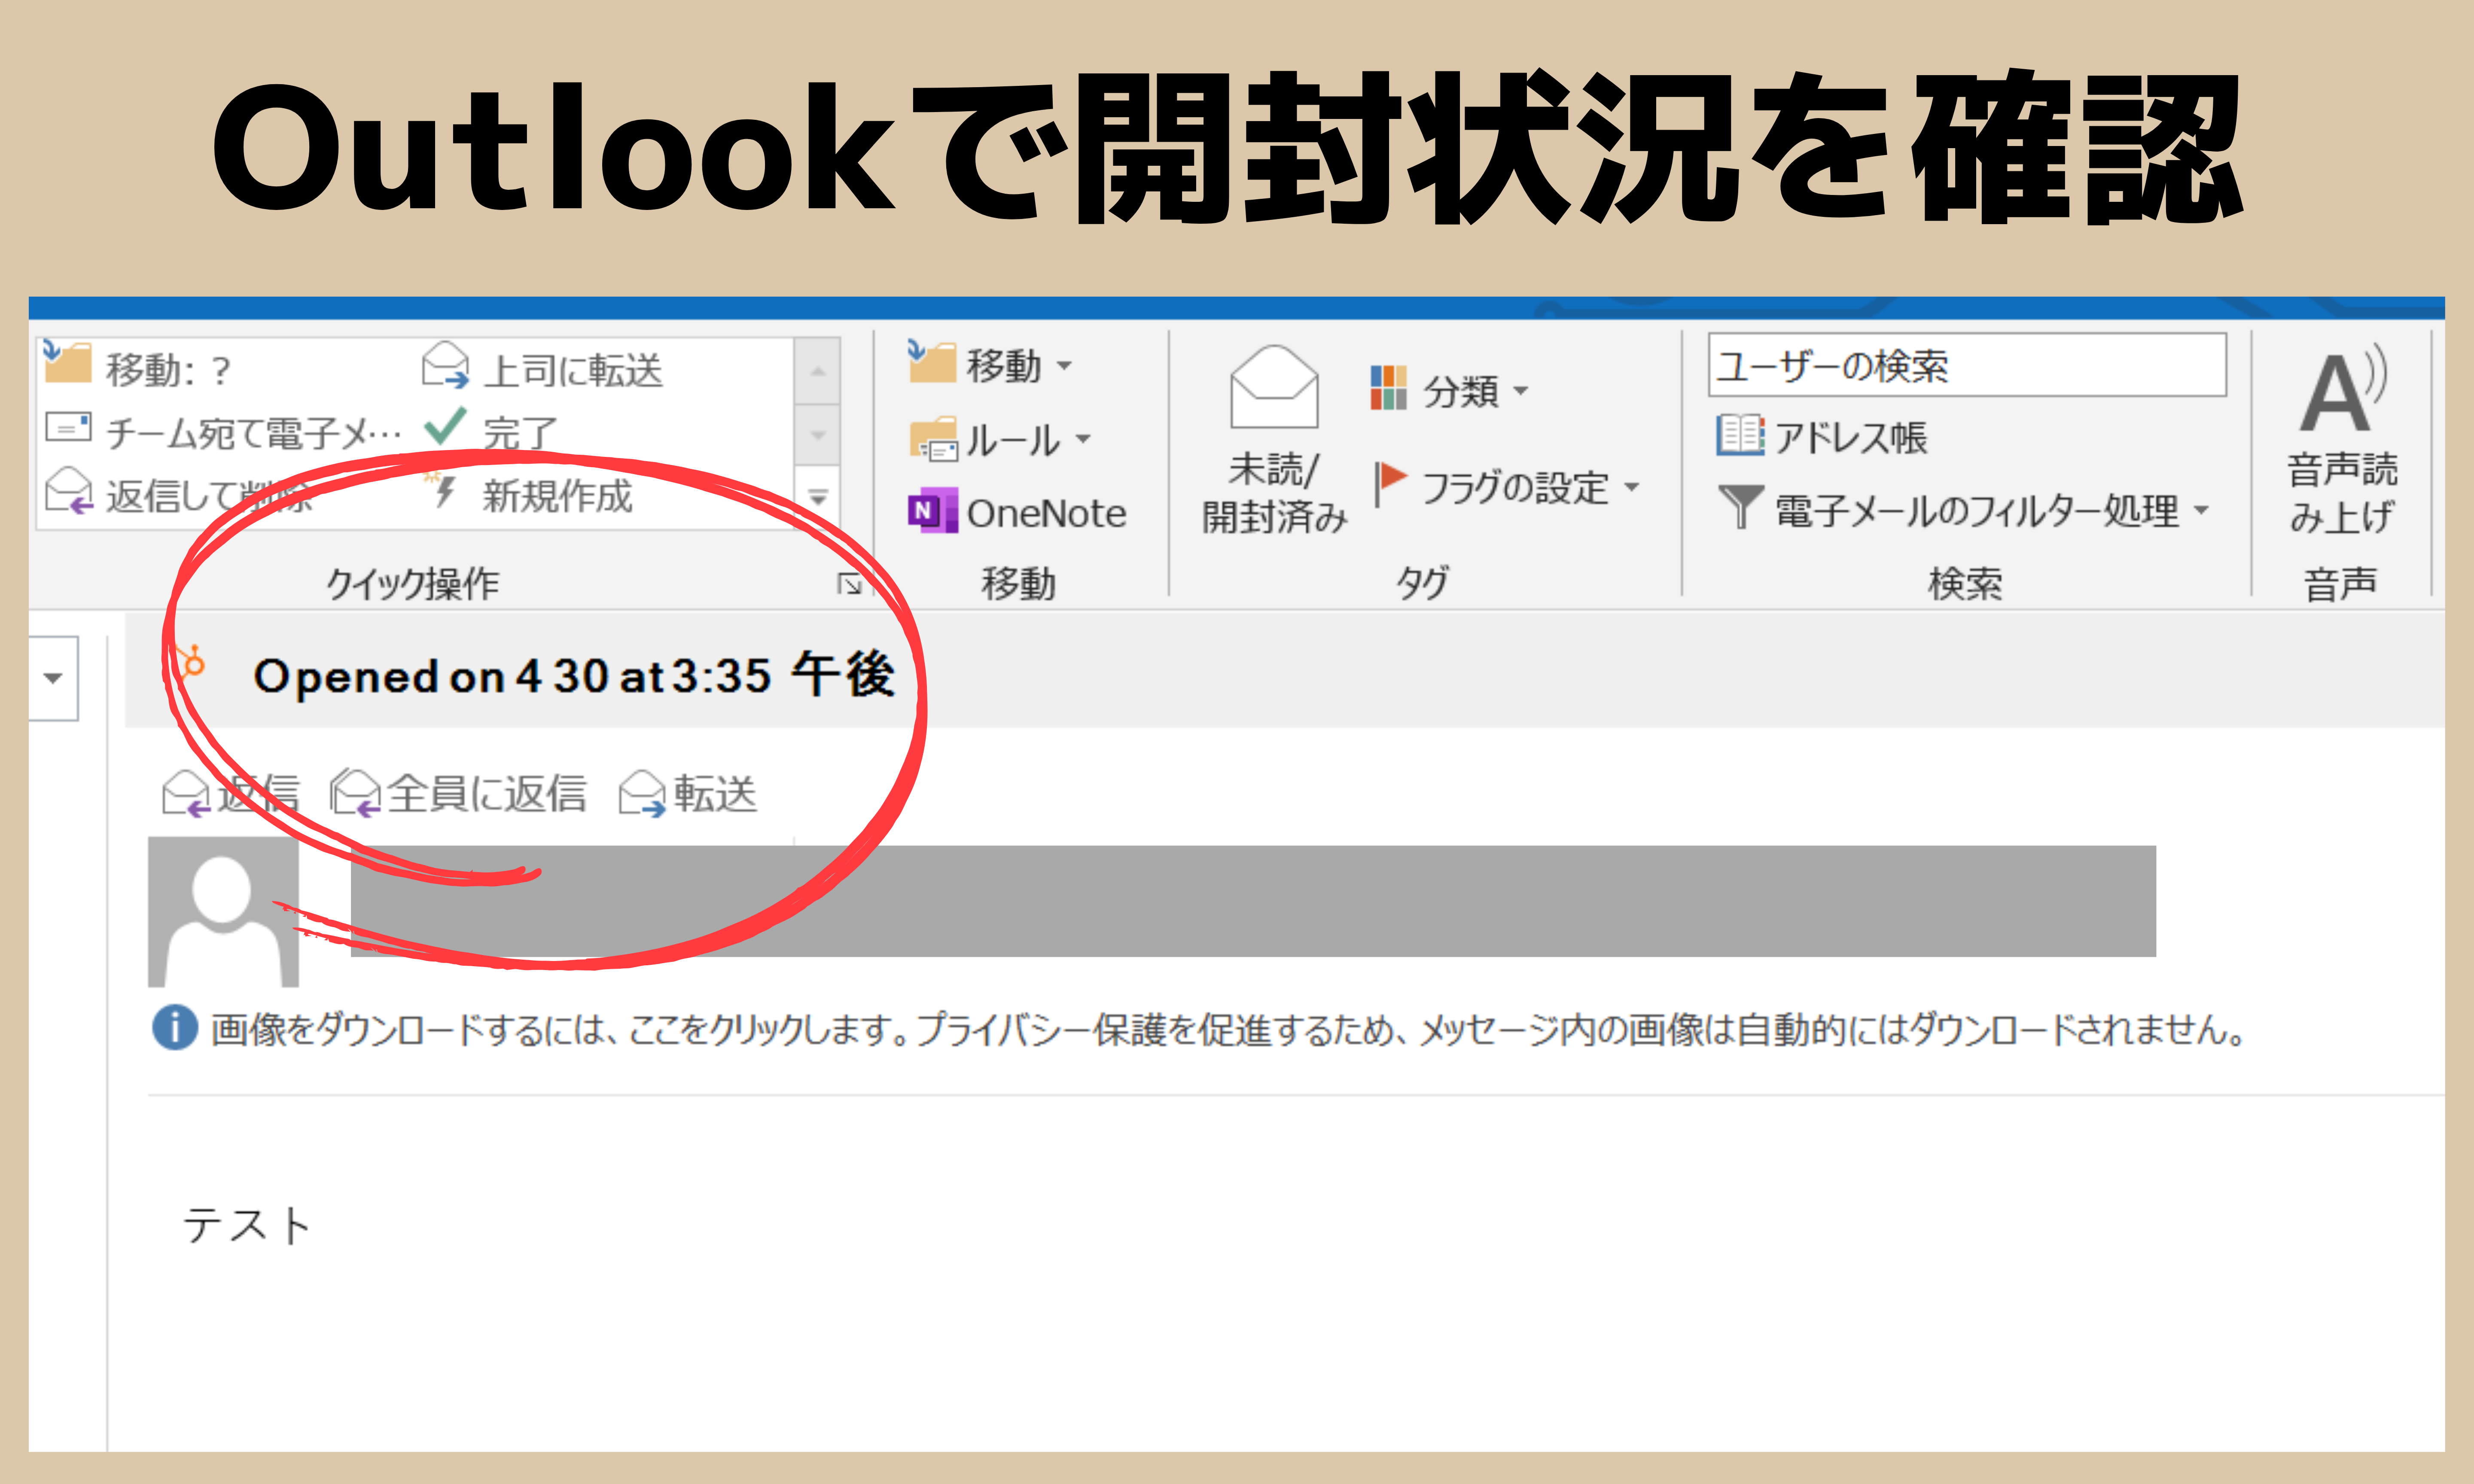Viewport: 2474px width, 1484px height.
Task: Click the 返信 reply button
Action: tap(231, 794)
